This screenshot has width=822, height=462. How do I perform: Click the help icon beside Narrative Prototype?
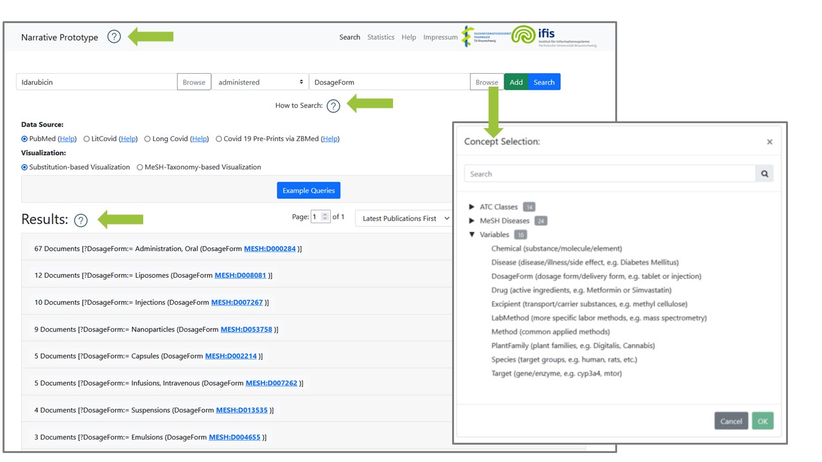click(114, 37)
